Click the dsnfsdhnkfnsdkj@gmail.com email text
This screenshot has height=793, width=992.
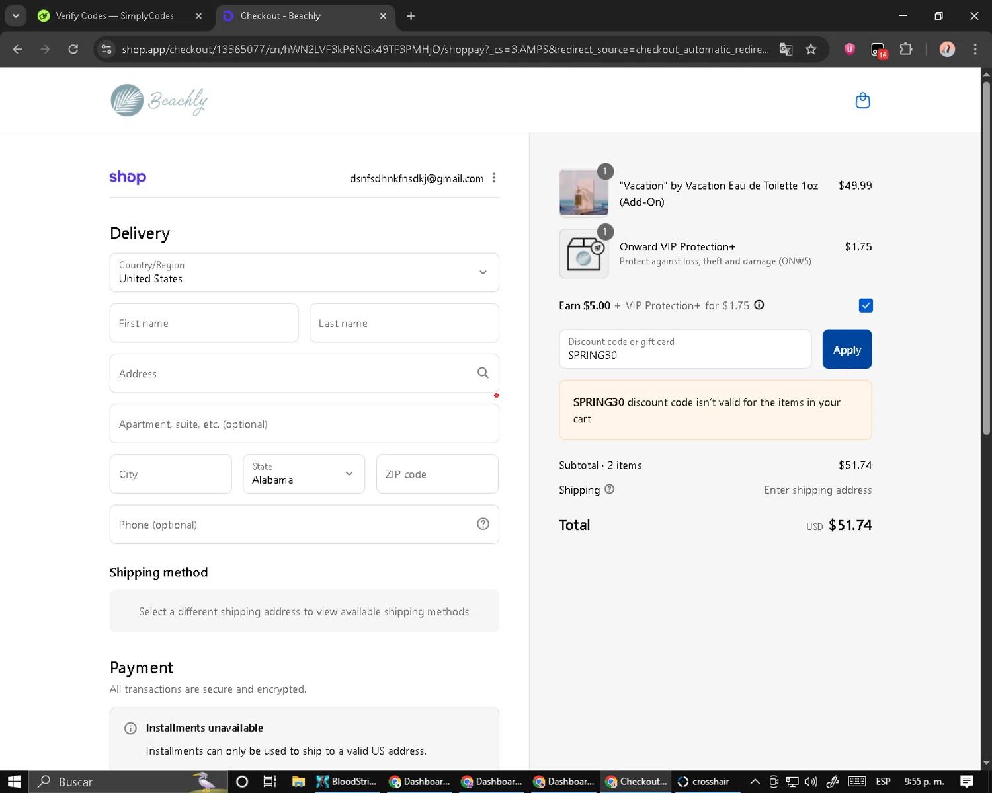coord(417,178)
